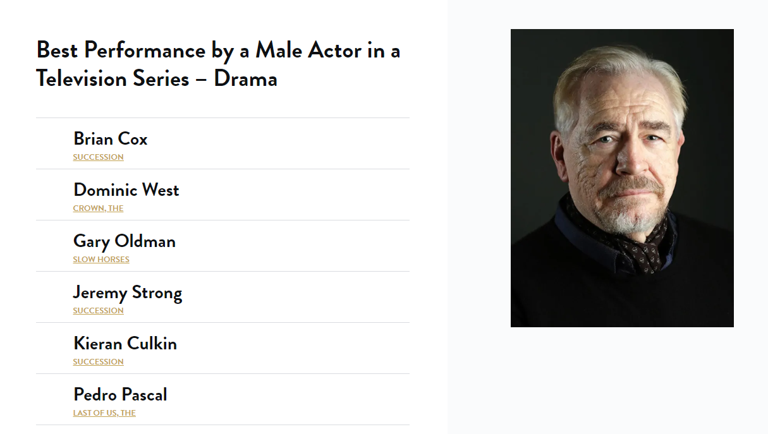This screenshot has height=434, width=768.
Task: Open the SLOW HORSES show link
Action: tap(101, 260)
